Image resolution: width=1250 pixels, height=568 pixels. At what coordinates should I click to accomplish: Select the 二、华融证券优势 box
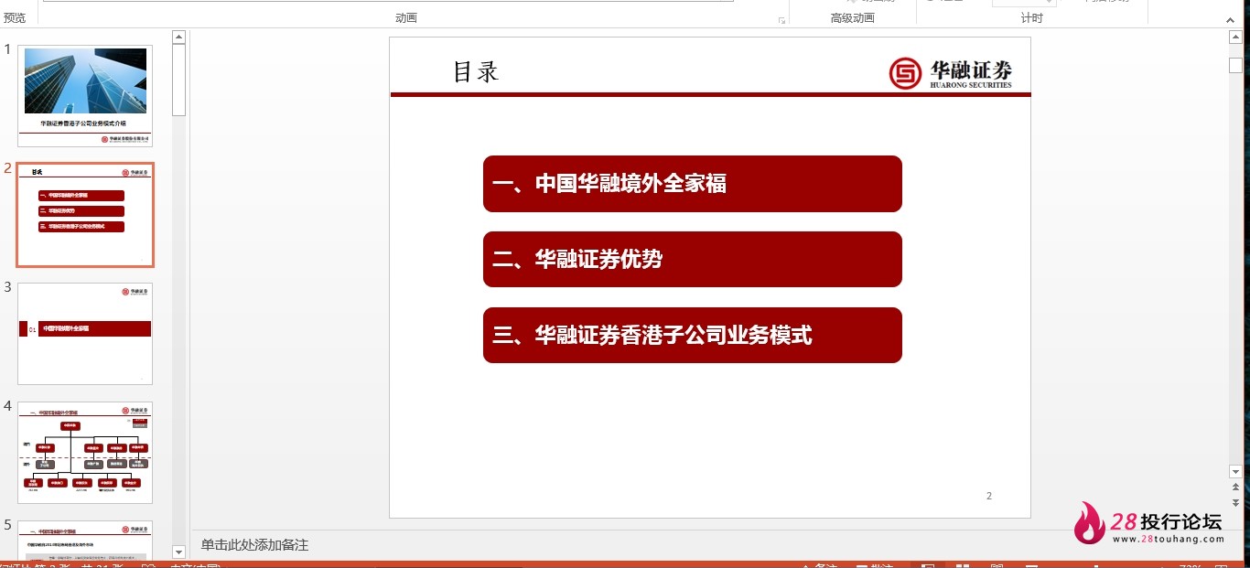pos(693,260)
